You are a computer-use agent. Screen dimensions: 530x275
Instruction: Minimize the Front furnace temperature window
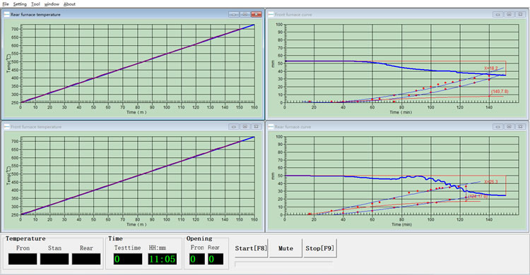pos(234,126)
